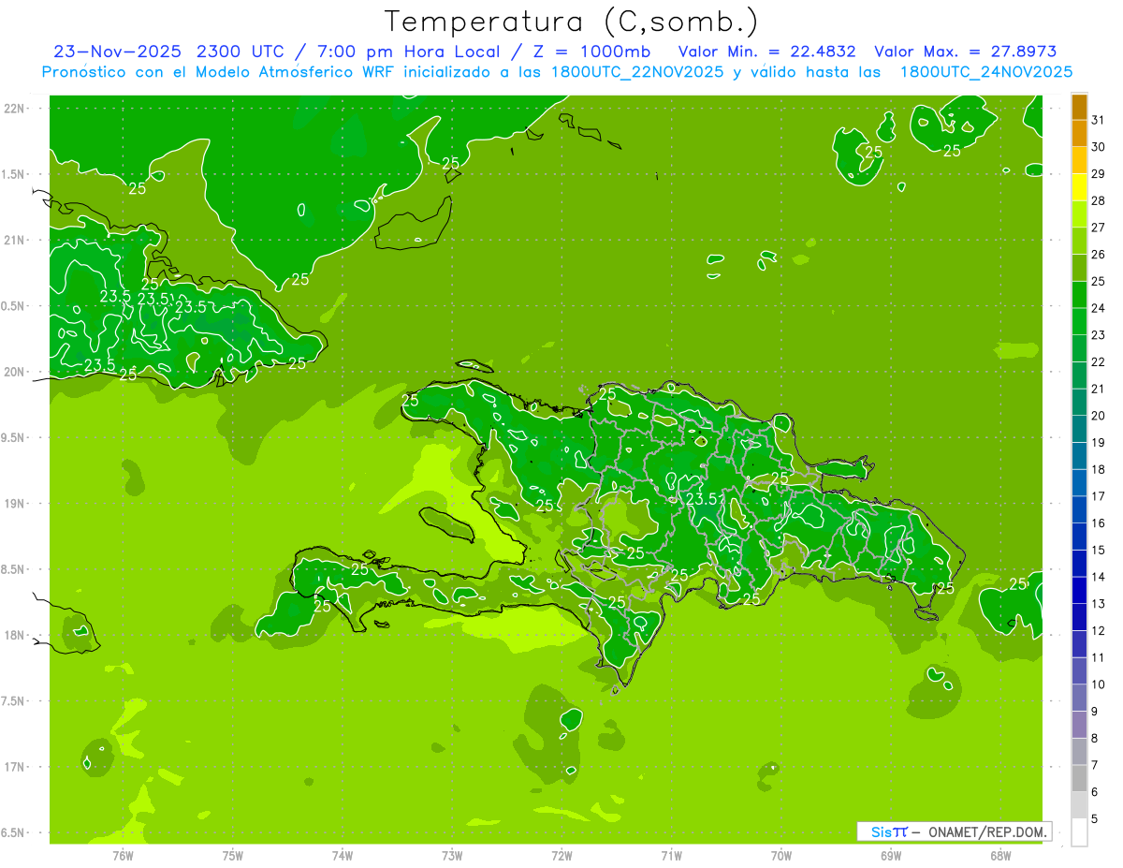The image size is (1123, 868).
Task: Click the brown swatch at the color scale top
Action: 1079,107
